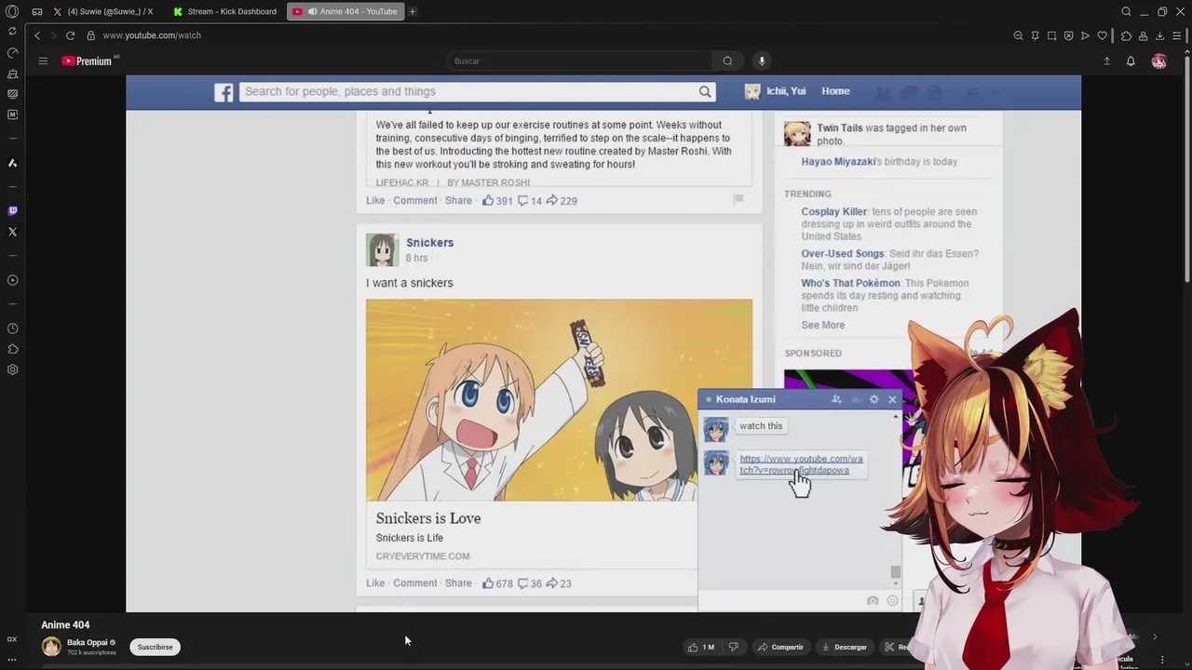Open YouTube notifications bell
Viewport: 1192px width, 670px height.
point(1131,61)
